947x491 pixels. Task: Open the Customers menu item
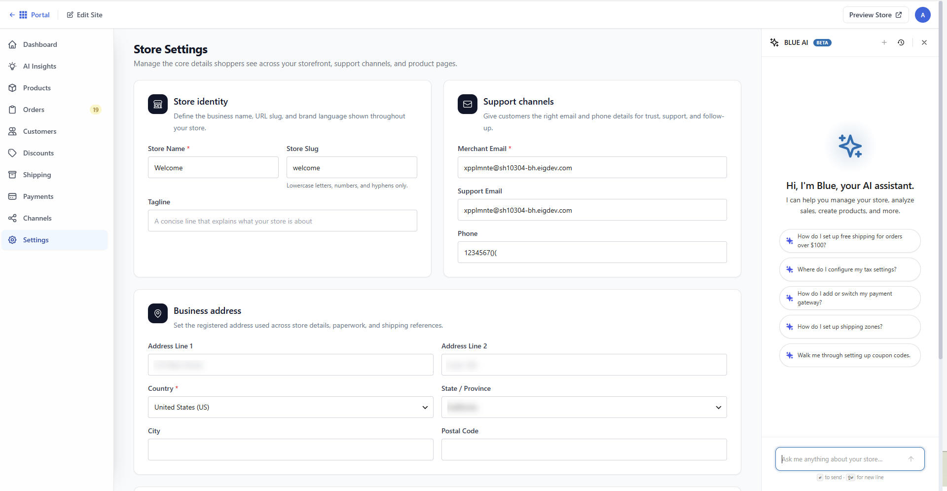point(54,131)
